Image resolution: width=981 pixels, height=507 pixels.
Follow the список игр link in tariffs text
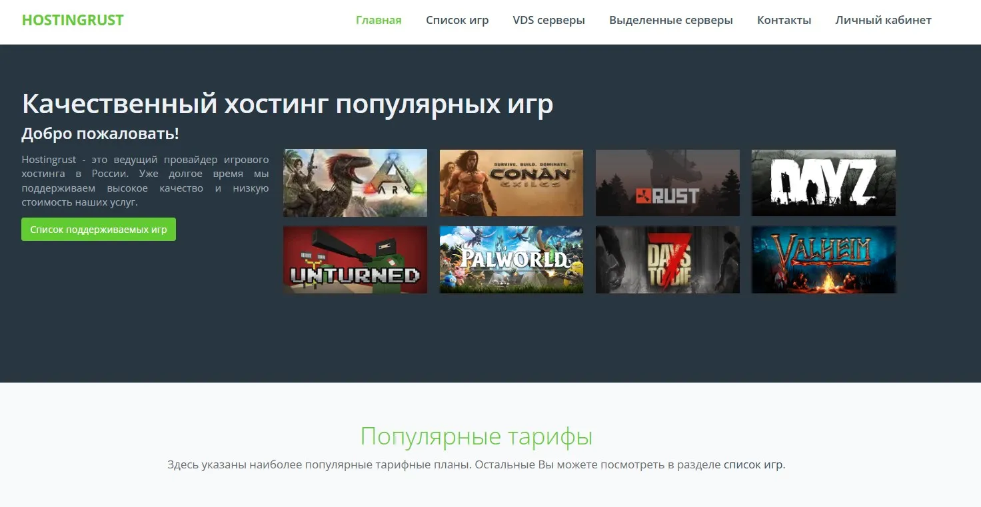pos(753,464)
